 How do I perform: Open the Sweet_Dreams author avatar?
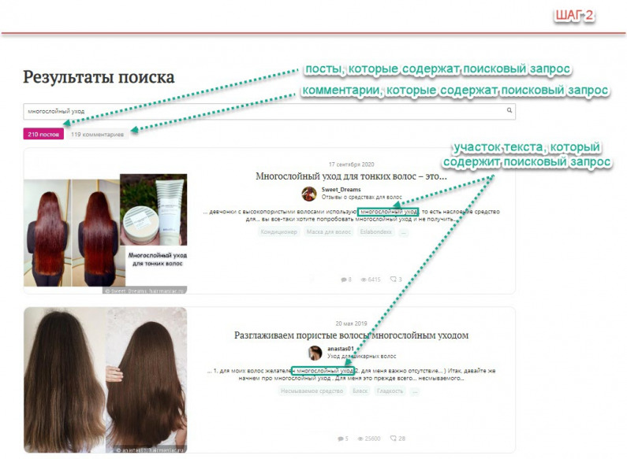[310, 193]
